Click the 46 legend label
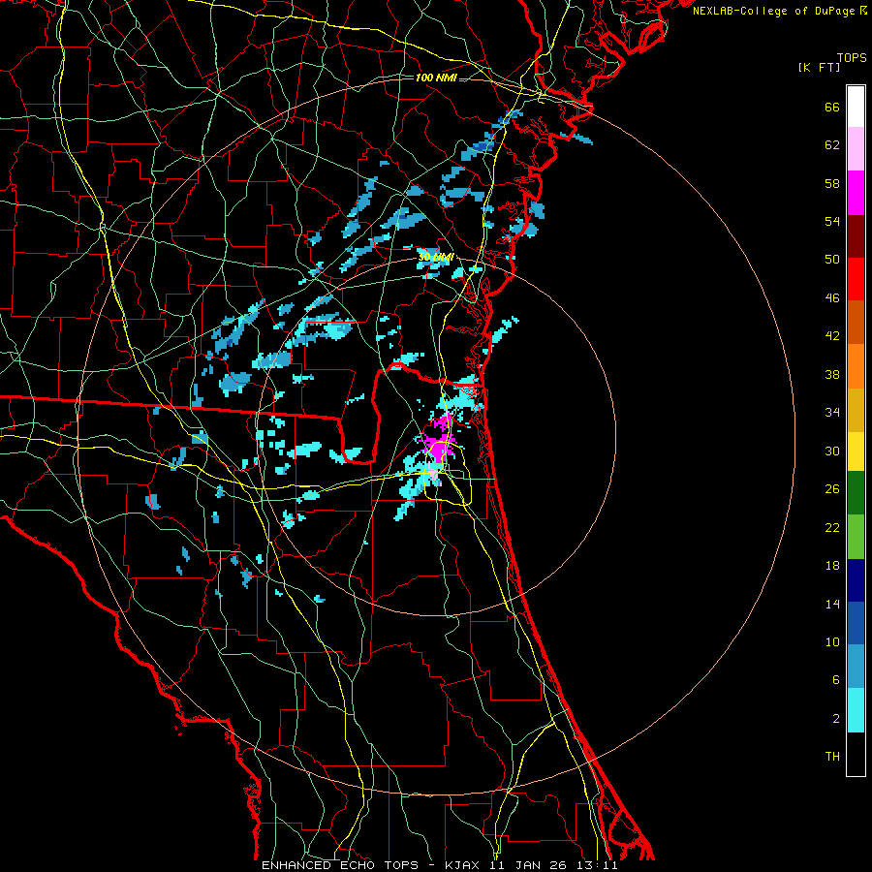 pyautogui.click(x=832, y=298)
